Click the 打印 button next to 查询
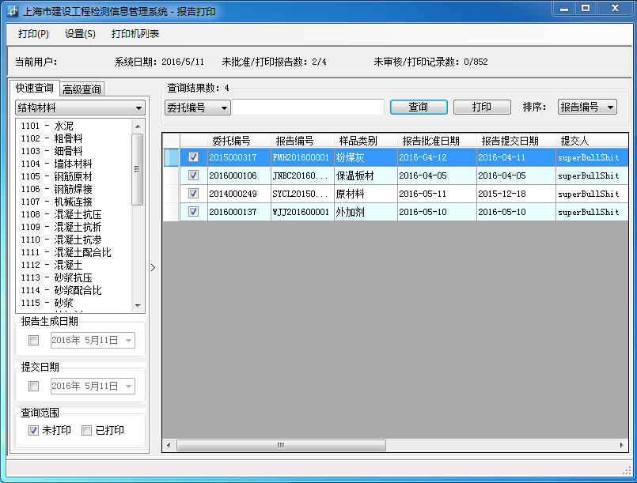 point(481,107)
